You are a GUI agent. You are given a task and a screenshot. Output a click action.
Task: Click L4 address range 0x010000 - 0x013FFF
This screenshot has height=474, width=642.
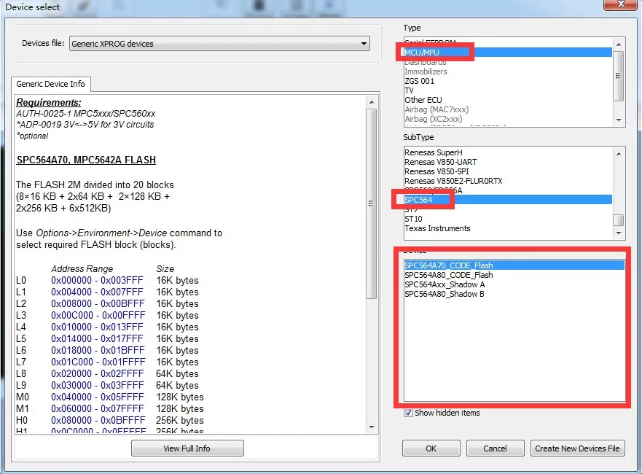click(x=97, y=327)
